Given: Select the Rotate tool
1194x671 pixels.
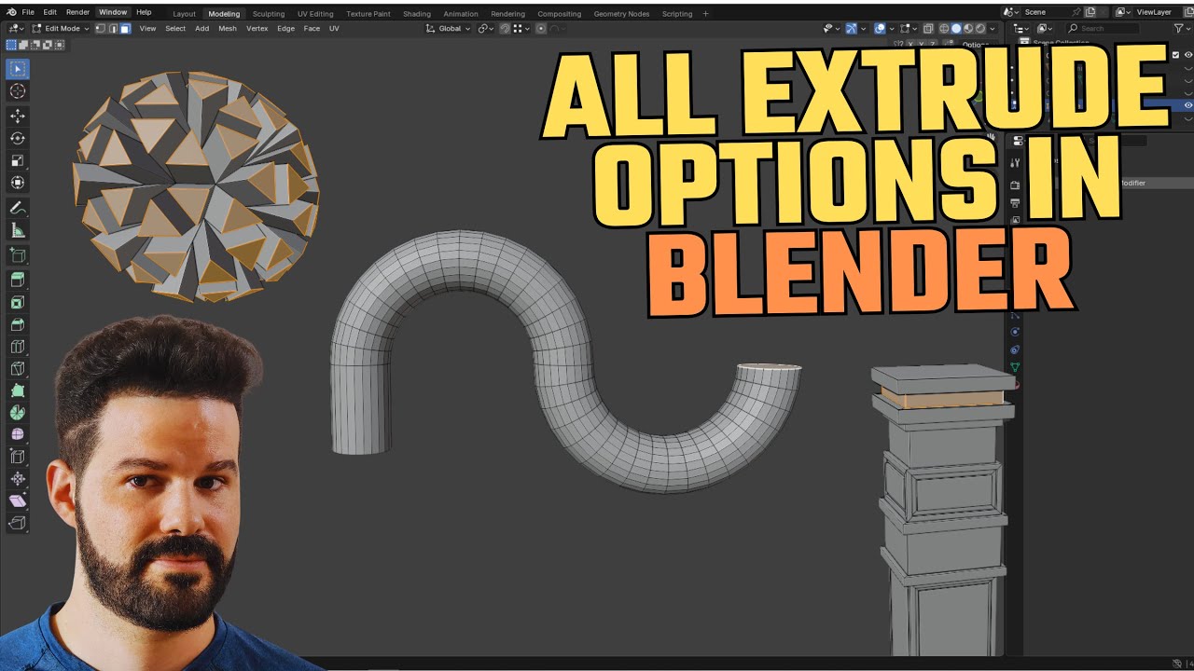Looking at the screenshot, I should point(18,138).
